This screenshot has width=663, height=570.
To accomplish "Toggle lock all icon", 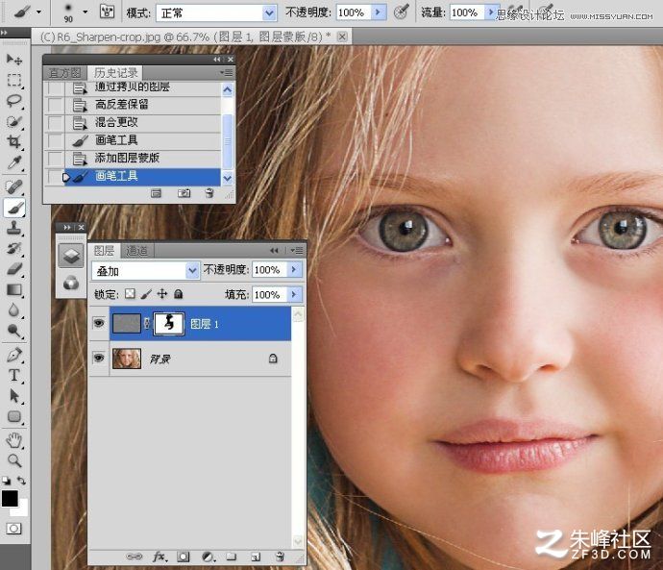I will (179, 293).
